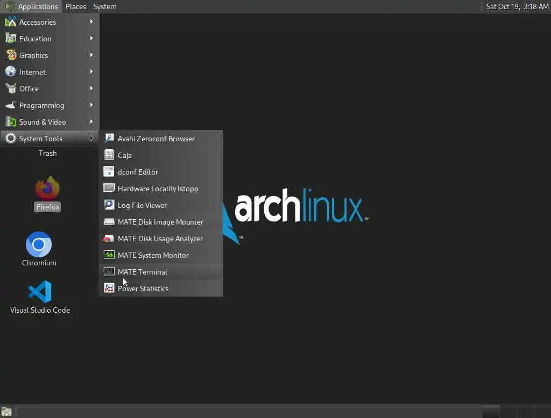Expand the Graphics submenu arrow
The image size is (551, 418).
91,55
